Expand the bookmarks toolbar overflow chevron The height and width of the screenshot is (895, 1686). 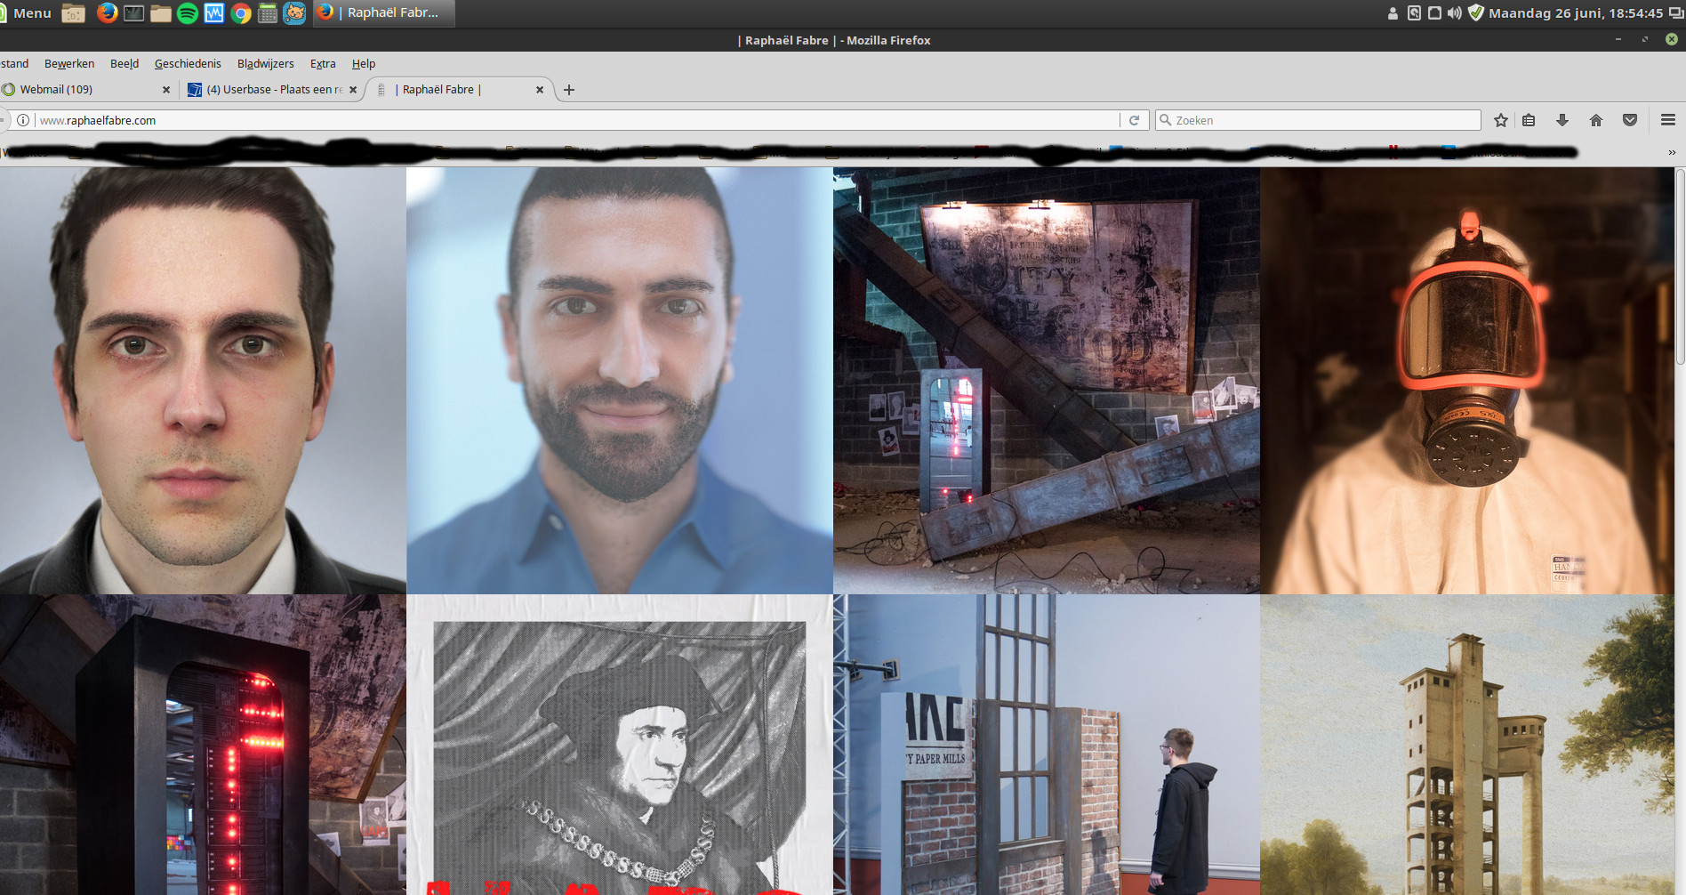coord(1672,152)
